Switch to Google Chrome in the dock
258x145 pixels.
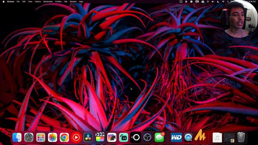tap(64, 137)
